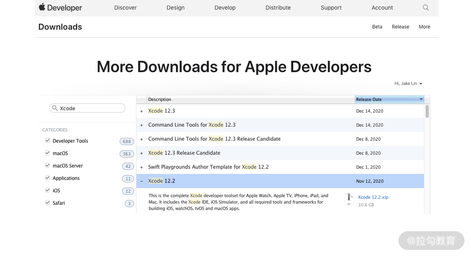Select the Xcode 12.3 title text
Image resolution: width=471 pixels, height=256 pixels.
tap(162, 111)
